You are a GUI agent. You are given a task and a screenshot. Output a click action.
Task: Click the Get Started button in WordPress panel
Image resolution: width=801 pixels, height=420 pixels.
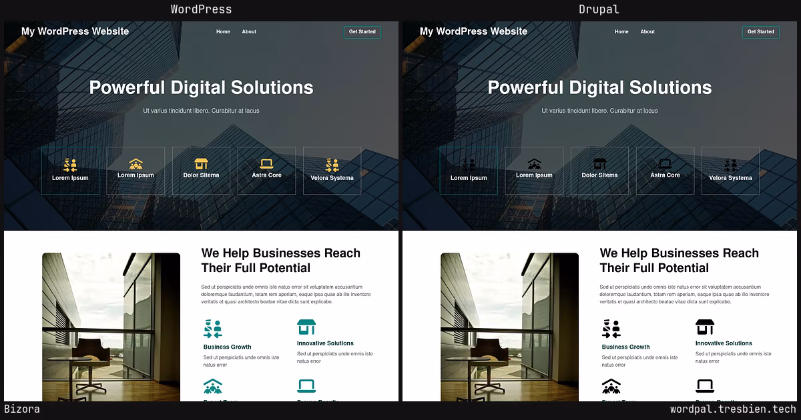point(362,32)
